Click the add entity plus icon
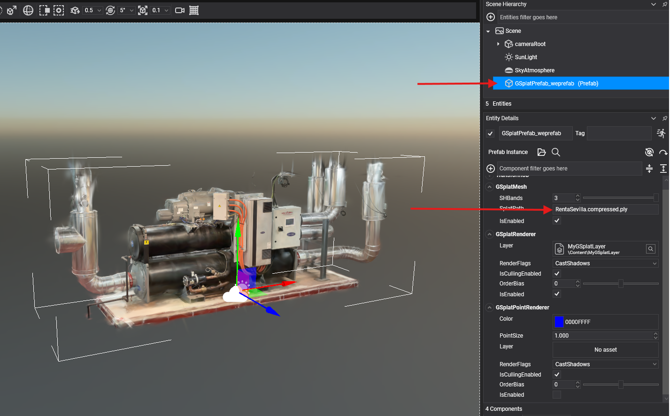The image size is (670, 416). (491, 17)
